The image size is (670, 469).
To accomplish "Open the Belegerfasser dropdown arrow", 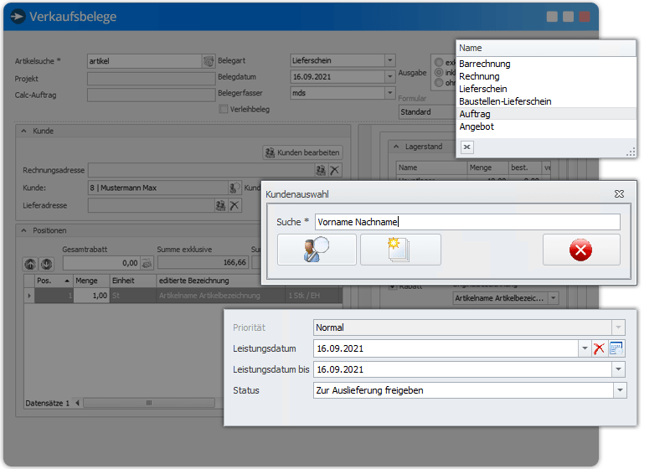I will [389, 93].
